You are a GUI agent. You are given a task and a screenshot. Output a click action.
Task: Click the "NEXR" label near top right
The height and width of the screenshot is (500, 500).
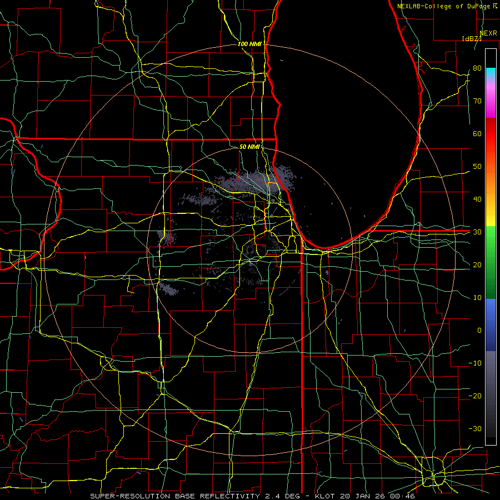tap(488, 33)
